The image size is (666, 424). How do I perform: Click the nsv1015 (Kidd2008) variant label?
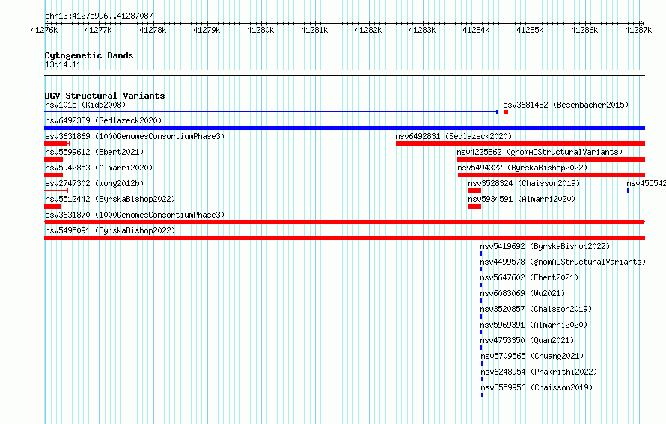85,105
